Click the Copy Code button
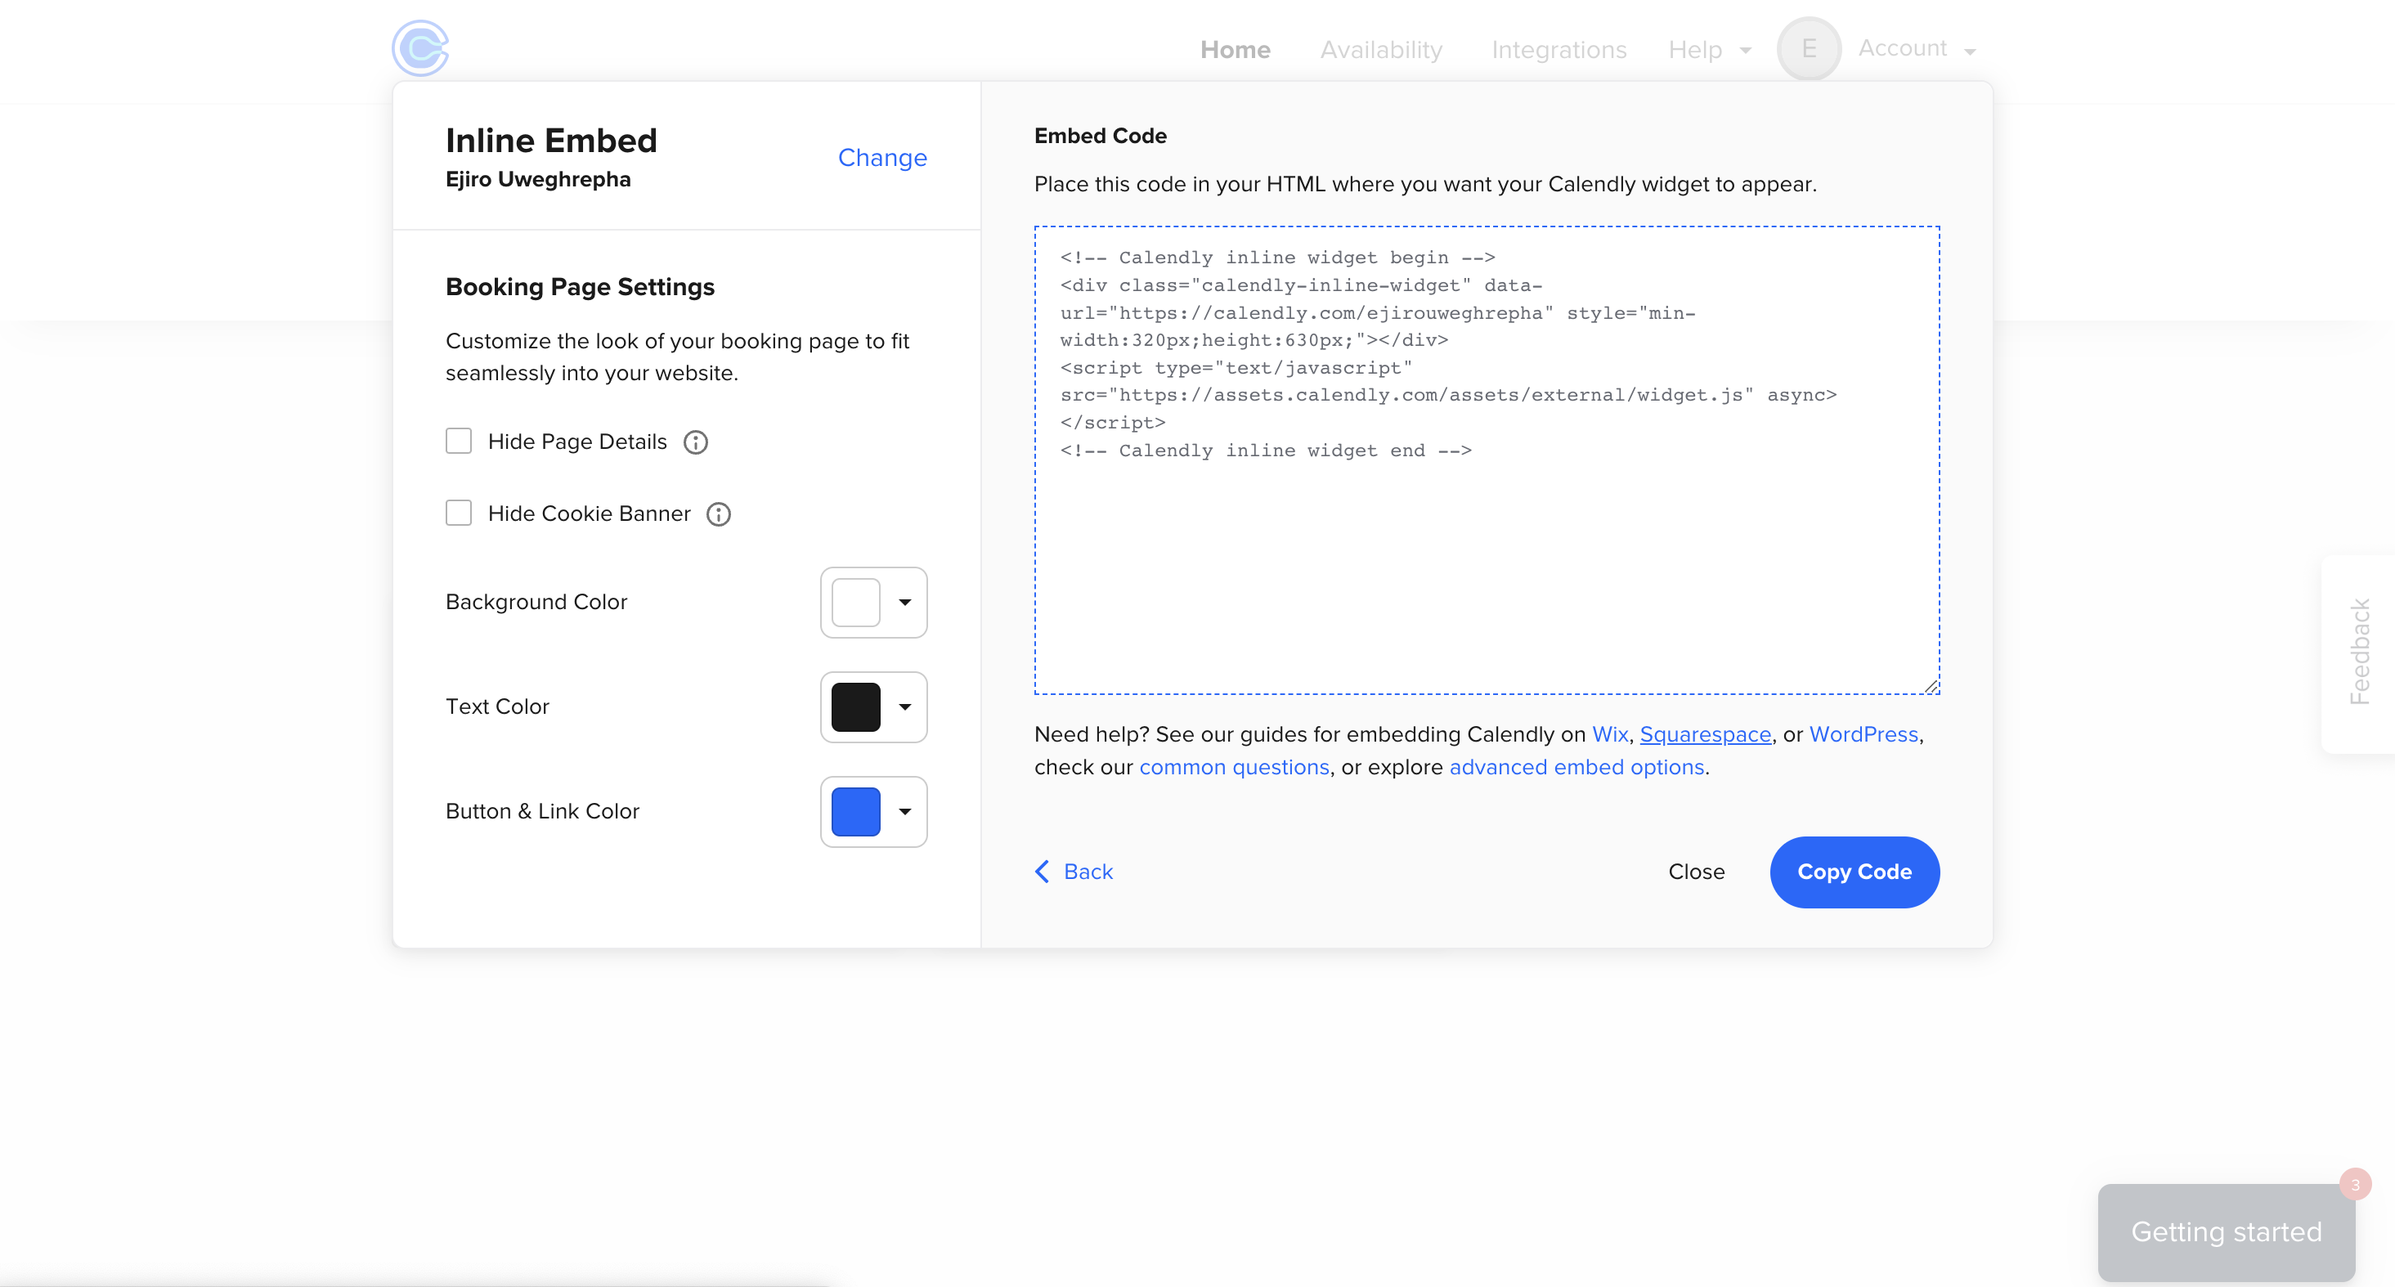This screenshot has height=1287, width=2395. coord(1854,872)
